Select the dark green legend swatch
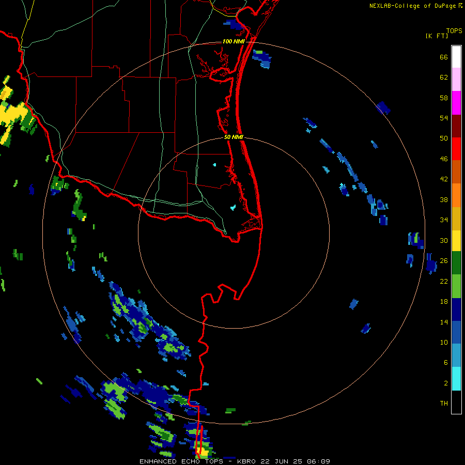The width and height of the screenshot is (465, 465). click(x=456, y=263)
